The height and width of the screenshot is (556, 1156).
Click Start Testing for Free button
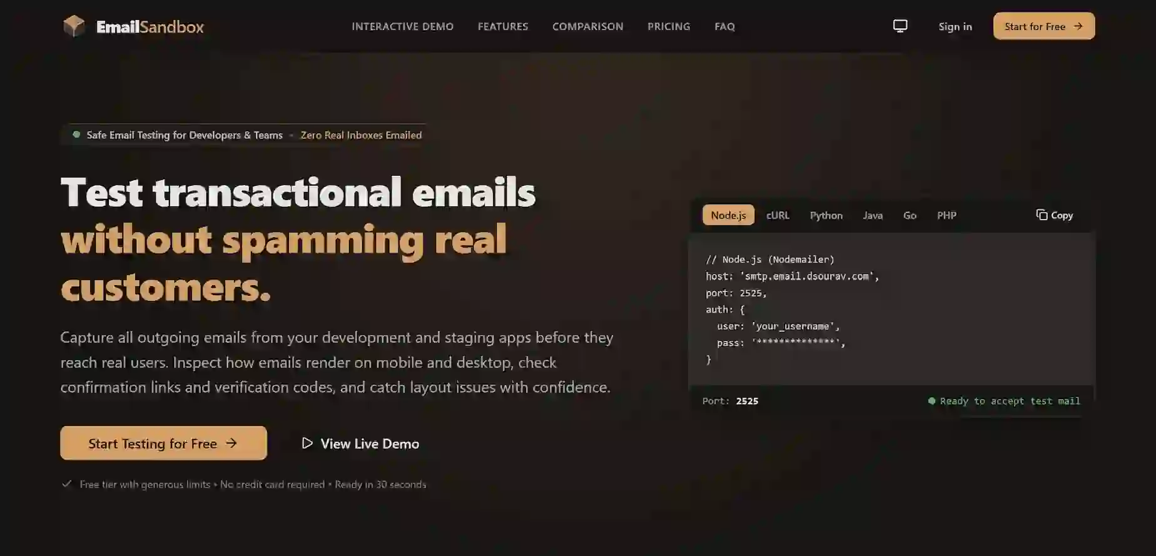click(x=163, y=443)
